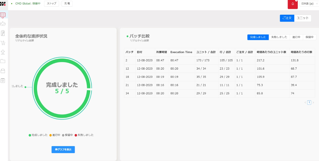The height and width of the screenshot is (161, 319).
Task: Click the 棒グラフを表示 button
Action: coord(63,149)
